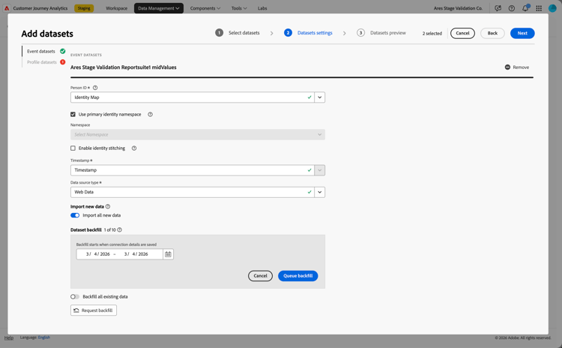Open the app switcher grid icon
Viewport: 562px width, 348px height.
(x=539, y=8)
